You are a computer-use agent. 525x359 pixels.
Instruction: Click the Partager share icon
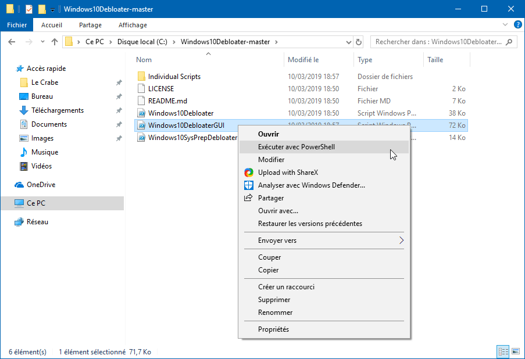coord(248,198)
